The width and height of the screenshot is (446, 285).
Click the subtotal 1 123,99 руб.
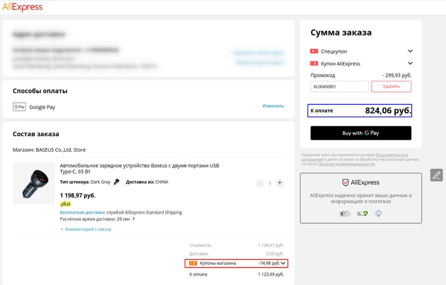pyautogui.click(x=271, y=275)
